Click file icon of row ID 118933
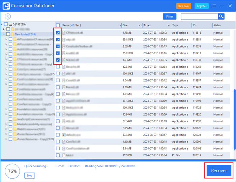The image size is (236, 182). tap(64, 60)
